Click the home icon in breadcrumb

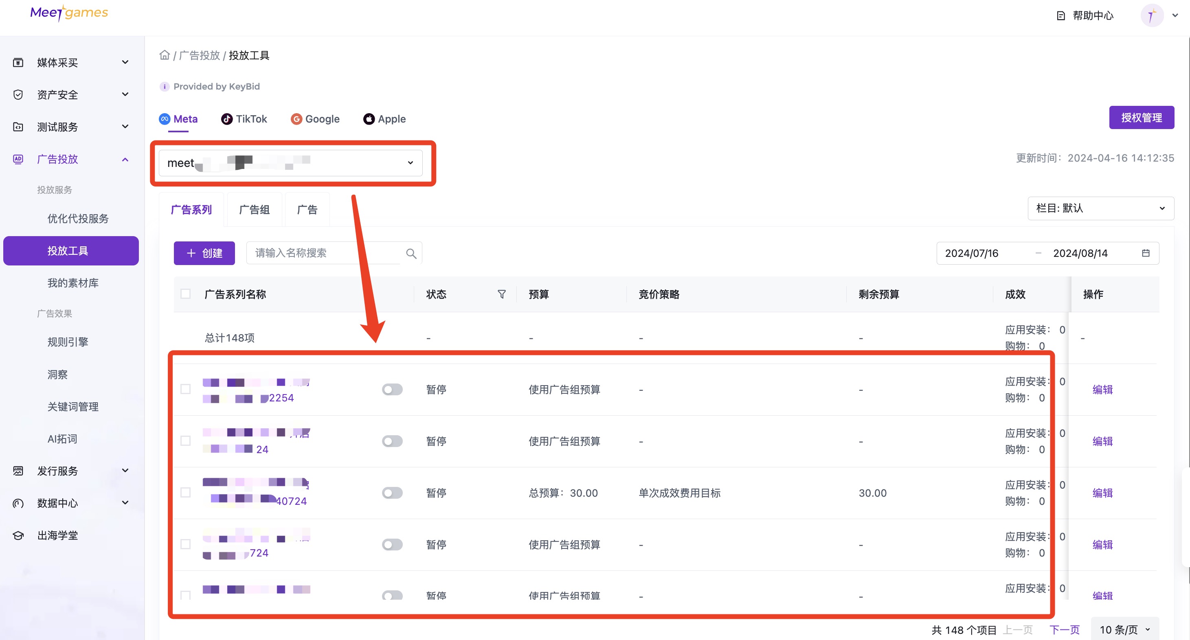pos(165,55)
